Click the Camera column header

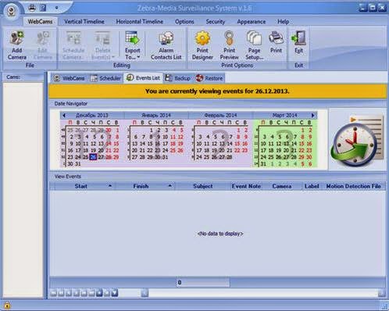(x=282, y=186)
